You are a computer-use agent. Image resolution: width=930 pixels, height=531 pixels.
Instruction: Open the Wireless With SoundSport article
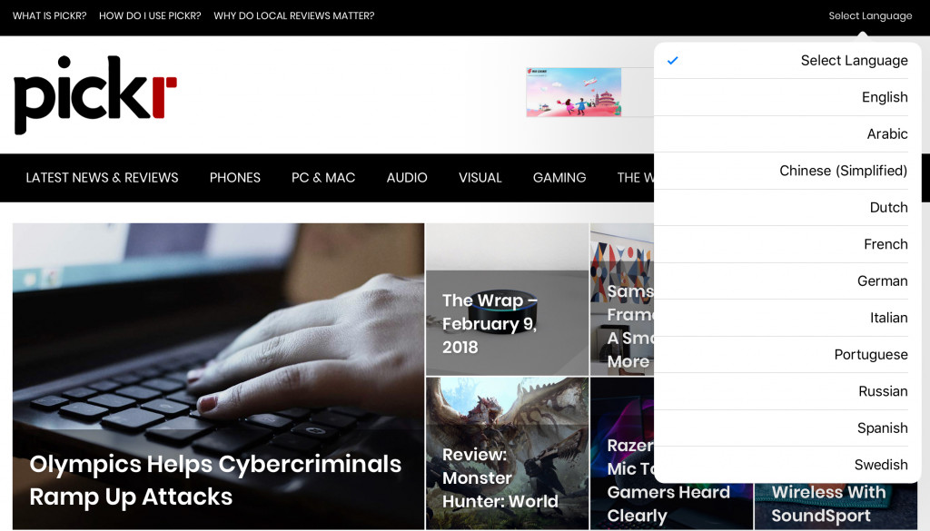[836, 505]
